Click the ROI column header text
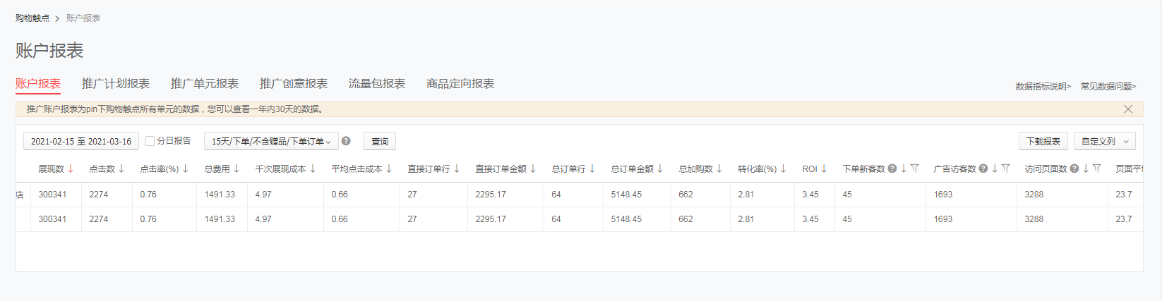The width and height of the screenshot is (1162, 301). (810, 169)
